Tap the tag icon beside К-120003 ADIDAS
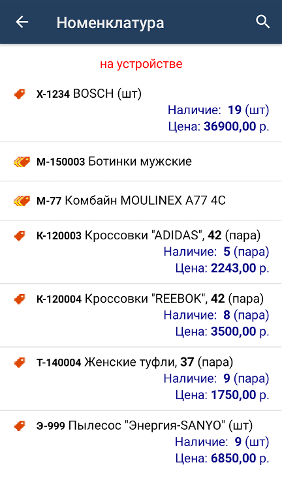 tap(20, 235)
